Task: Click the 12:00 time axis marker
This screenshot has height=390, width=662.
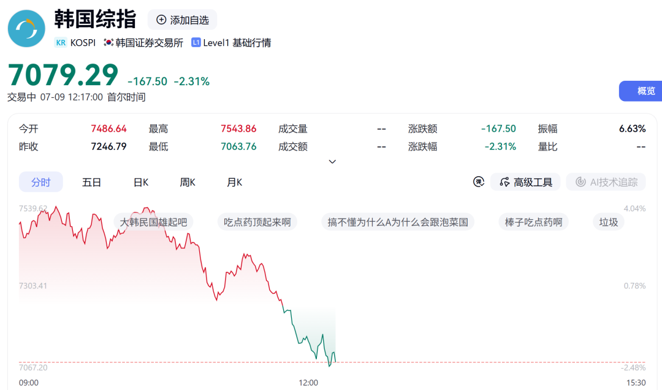Action: pos(308,383)
